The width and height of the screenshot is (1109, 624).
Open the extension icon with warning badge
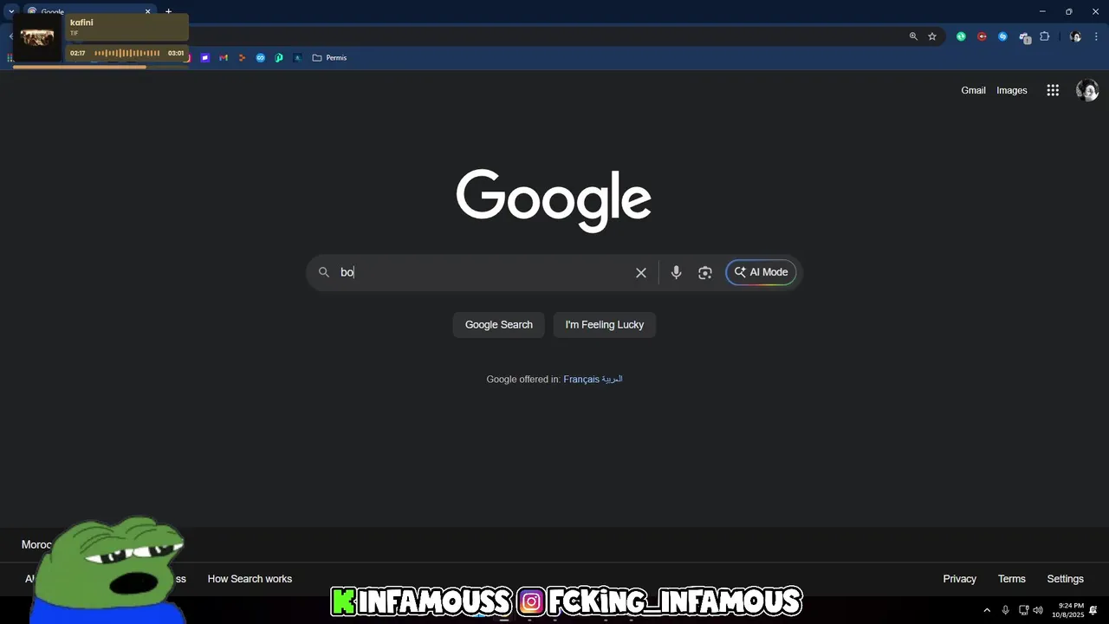click(1024, 37)
